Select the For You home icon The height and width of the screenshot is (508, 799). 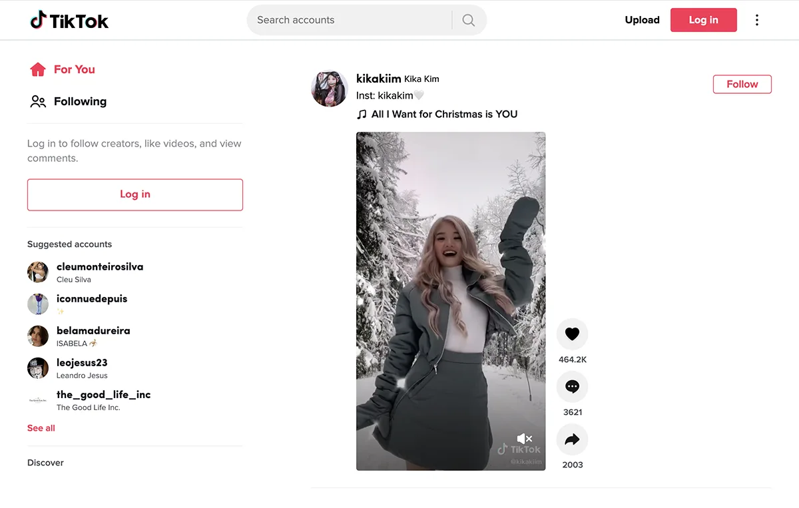pos(38,69)
